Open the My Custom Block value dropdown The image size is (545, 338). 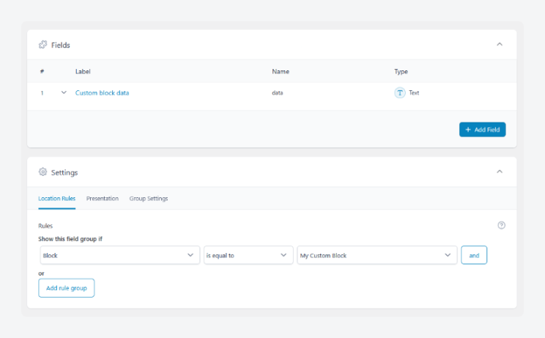(377, 255)
